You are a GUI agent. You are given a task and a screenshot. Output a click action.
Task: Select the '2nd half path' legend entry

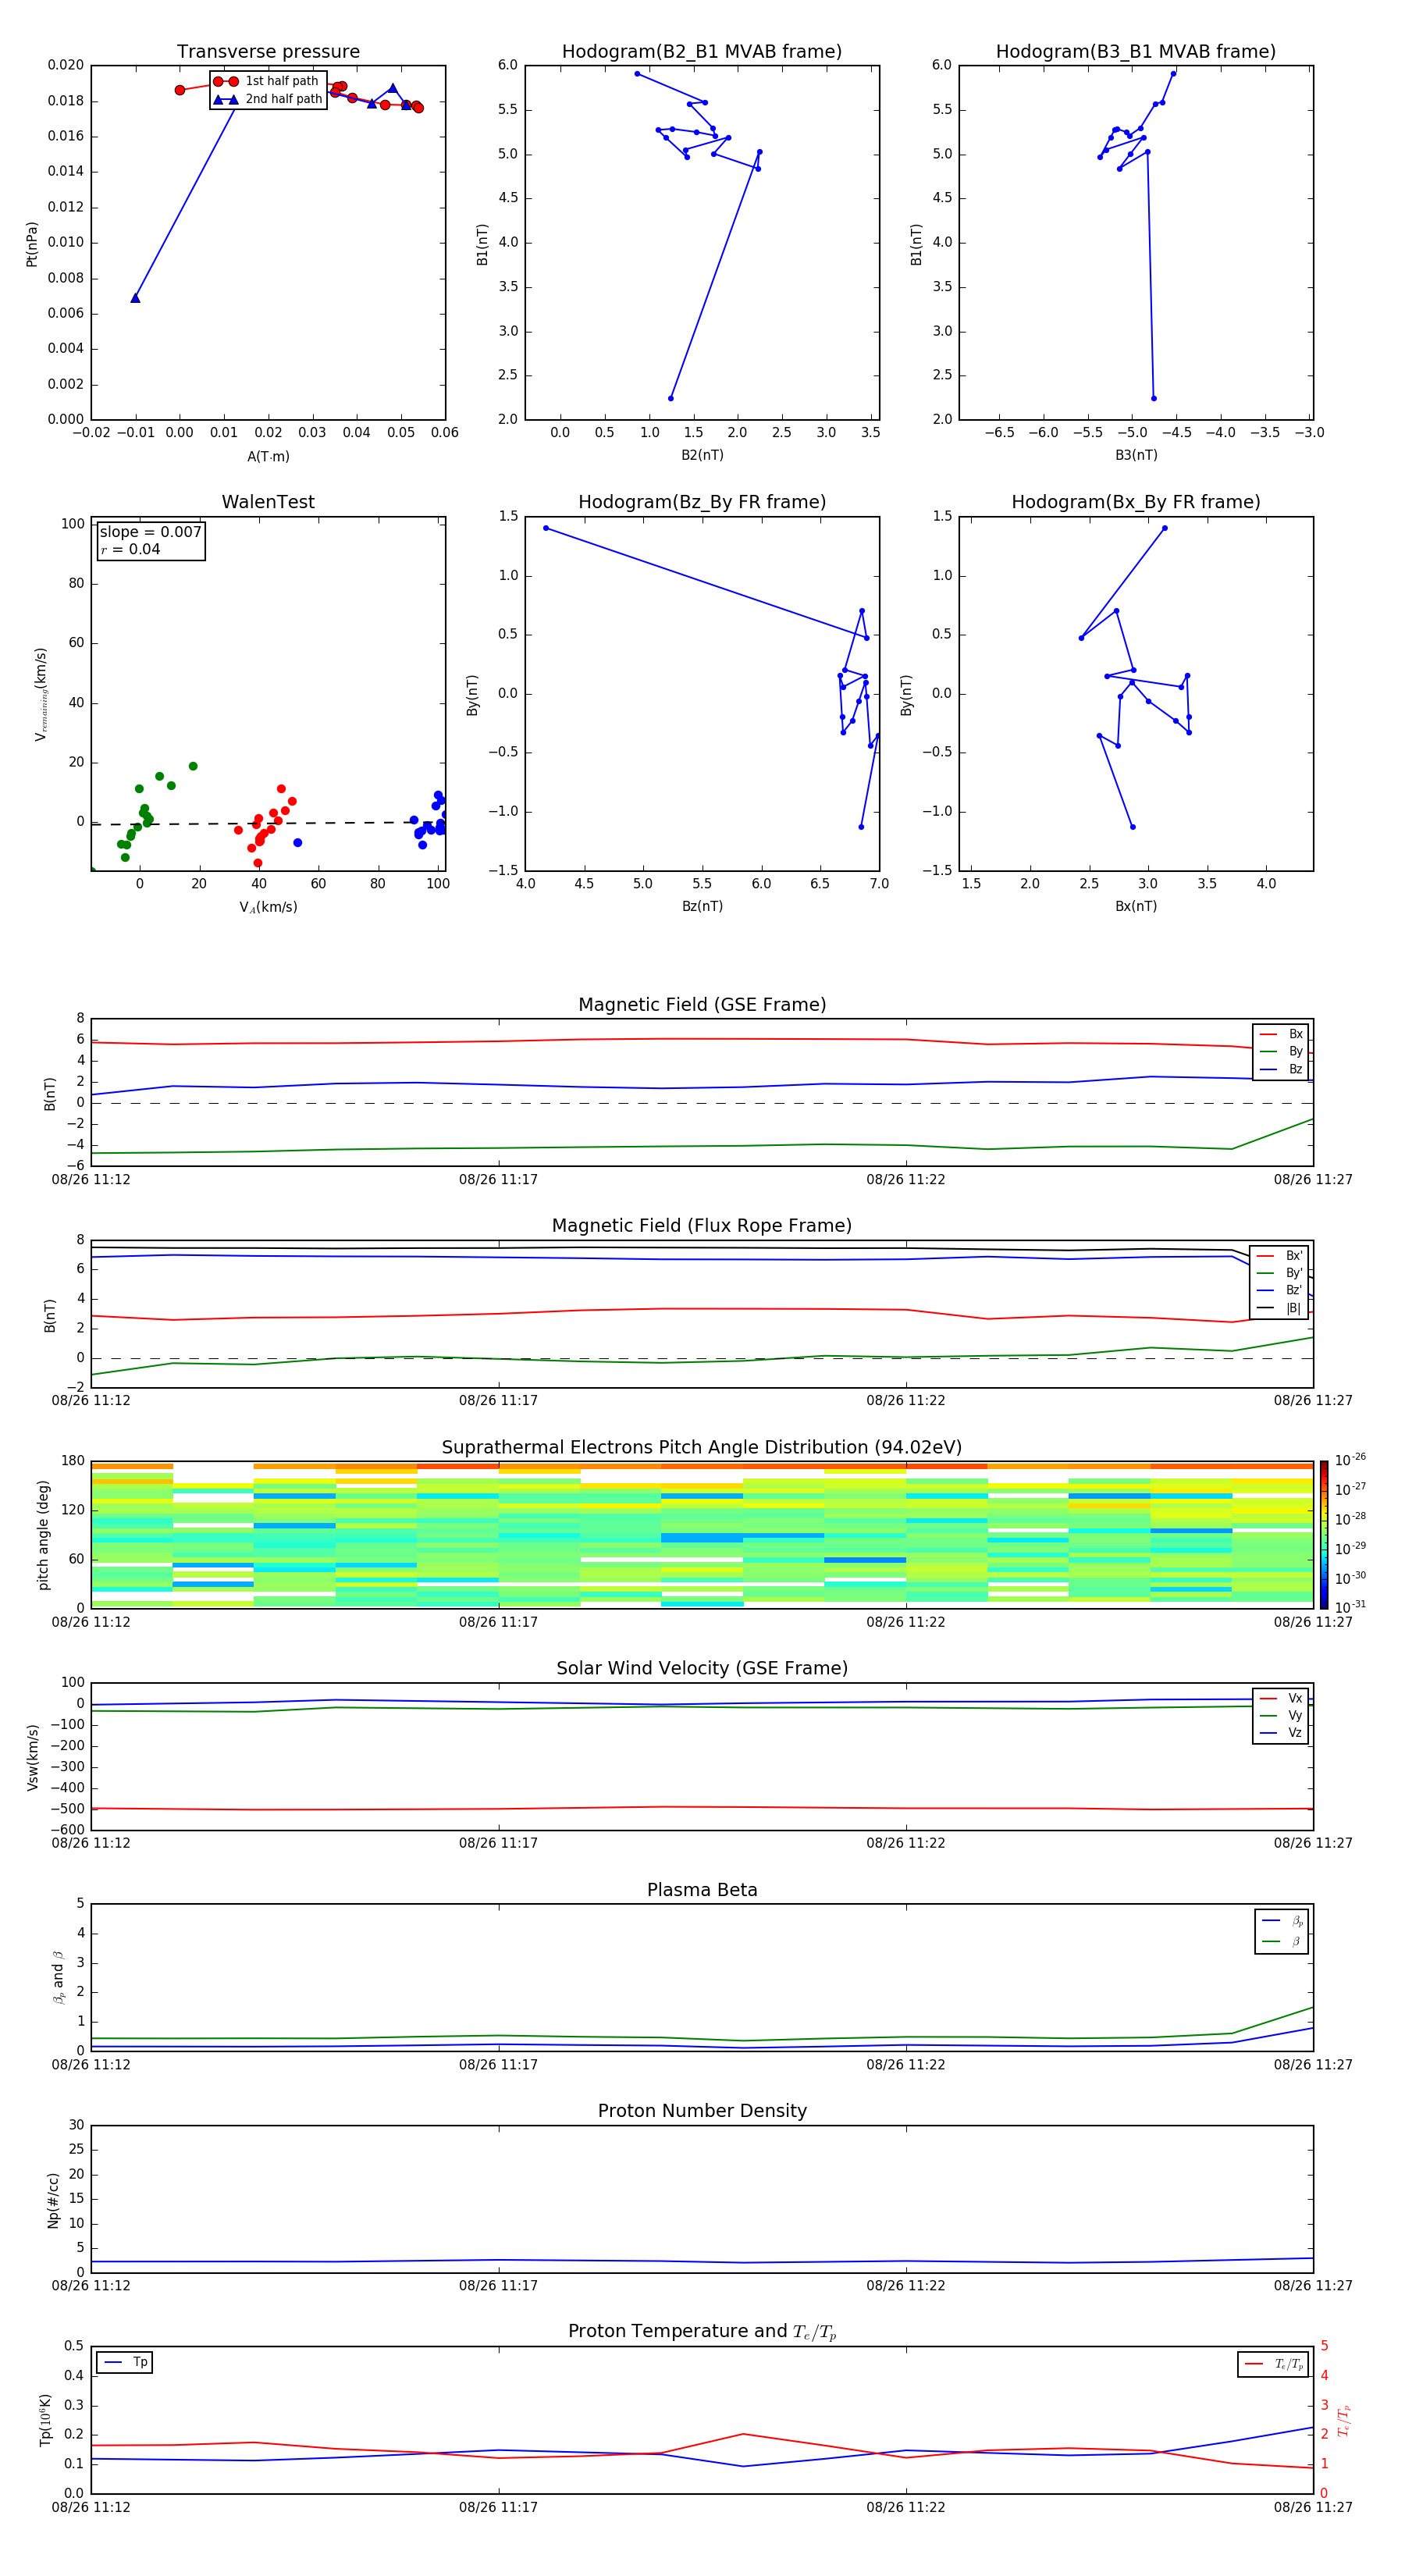267,99
